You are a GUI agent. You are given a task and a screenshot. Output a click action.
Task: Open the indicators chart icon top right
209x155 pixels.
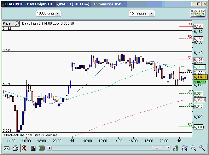coord(198,13)
